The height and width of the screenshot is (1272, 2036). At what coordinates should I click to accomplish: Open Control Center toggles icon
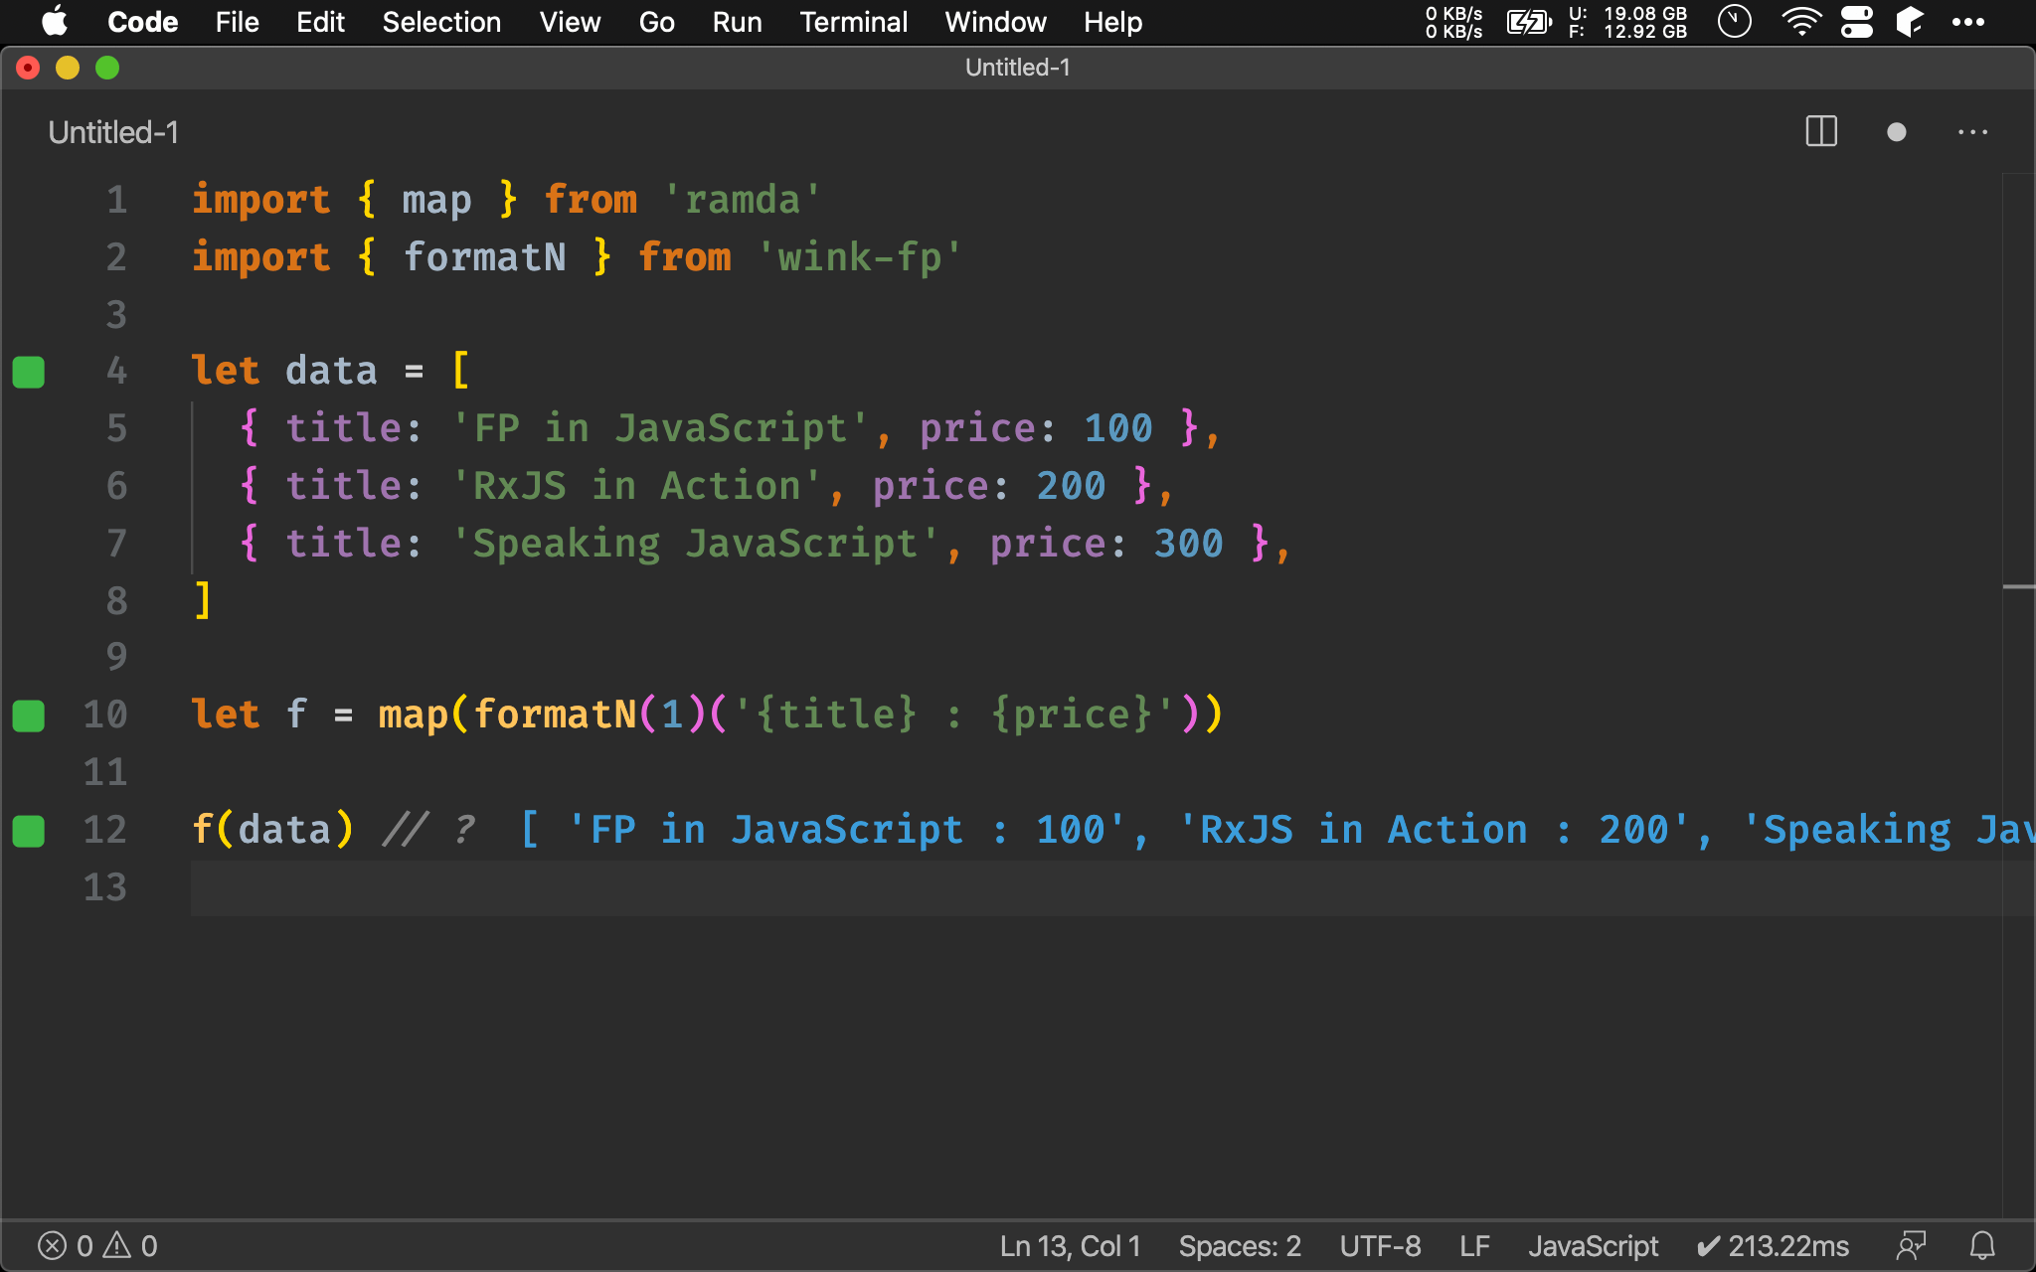click(1856, 22)
